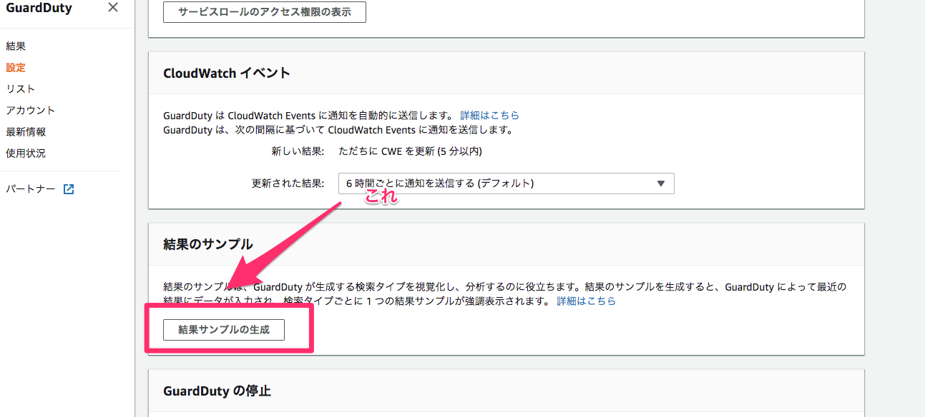Click the CloudWatch イベント section heading
925x417 pixels.
pyautogui.click(x=227, y=73)
